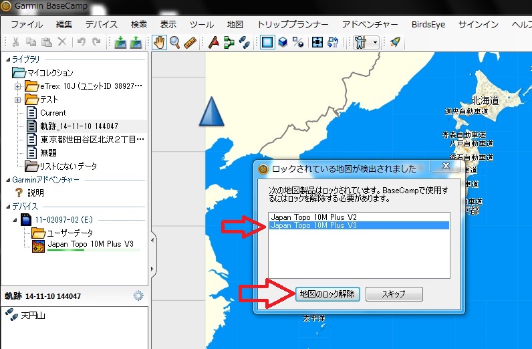The height and width of the screenshot is (349, 532).
Task: Open the 編集 menu
Action: (x=64, y=25)
